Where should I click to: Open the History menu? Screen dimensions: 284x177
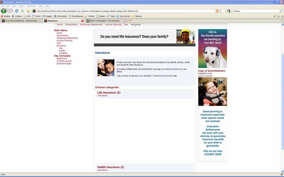21,6
